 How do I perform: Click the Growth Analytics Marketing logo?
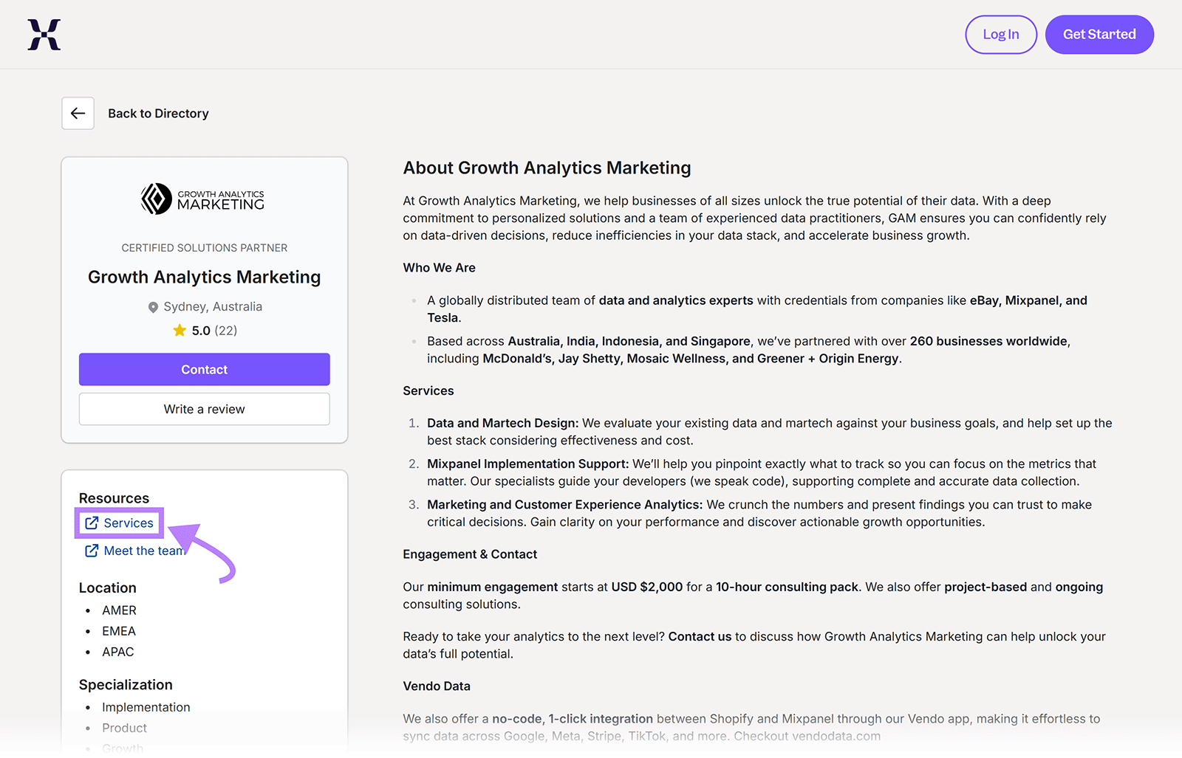coord(202,199)
